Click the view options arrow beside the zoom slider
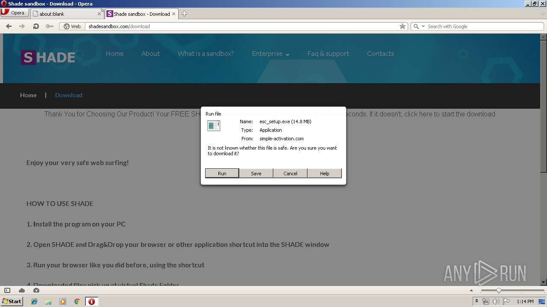The width and height of the screenshot is (547, 307). click(x=471, y=290)
